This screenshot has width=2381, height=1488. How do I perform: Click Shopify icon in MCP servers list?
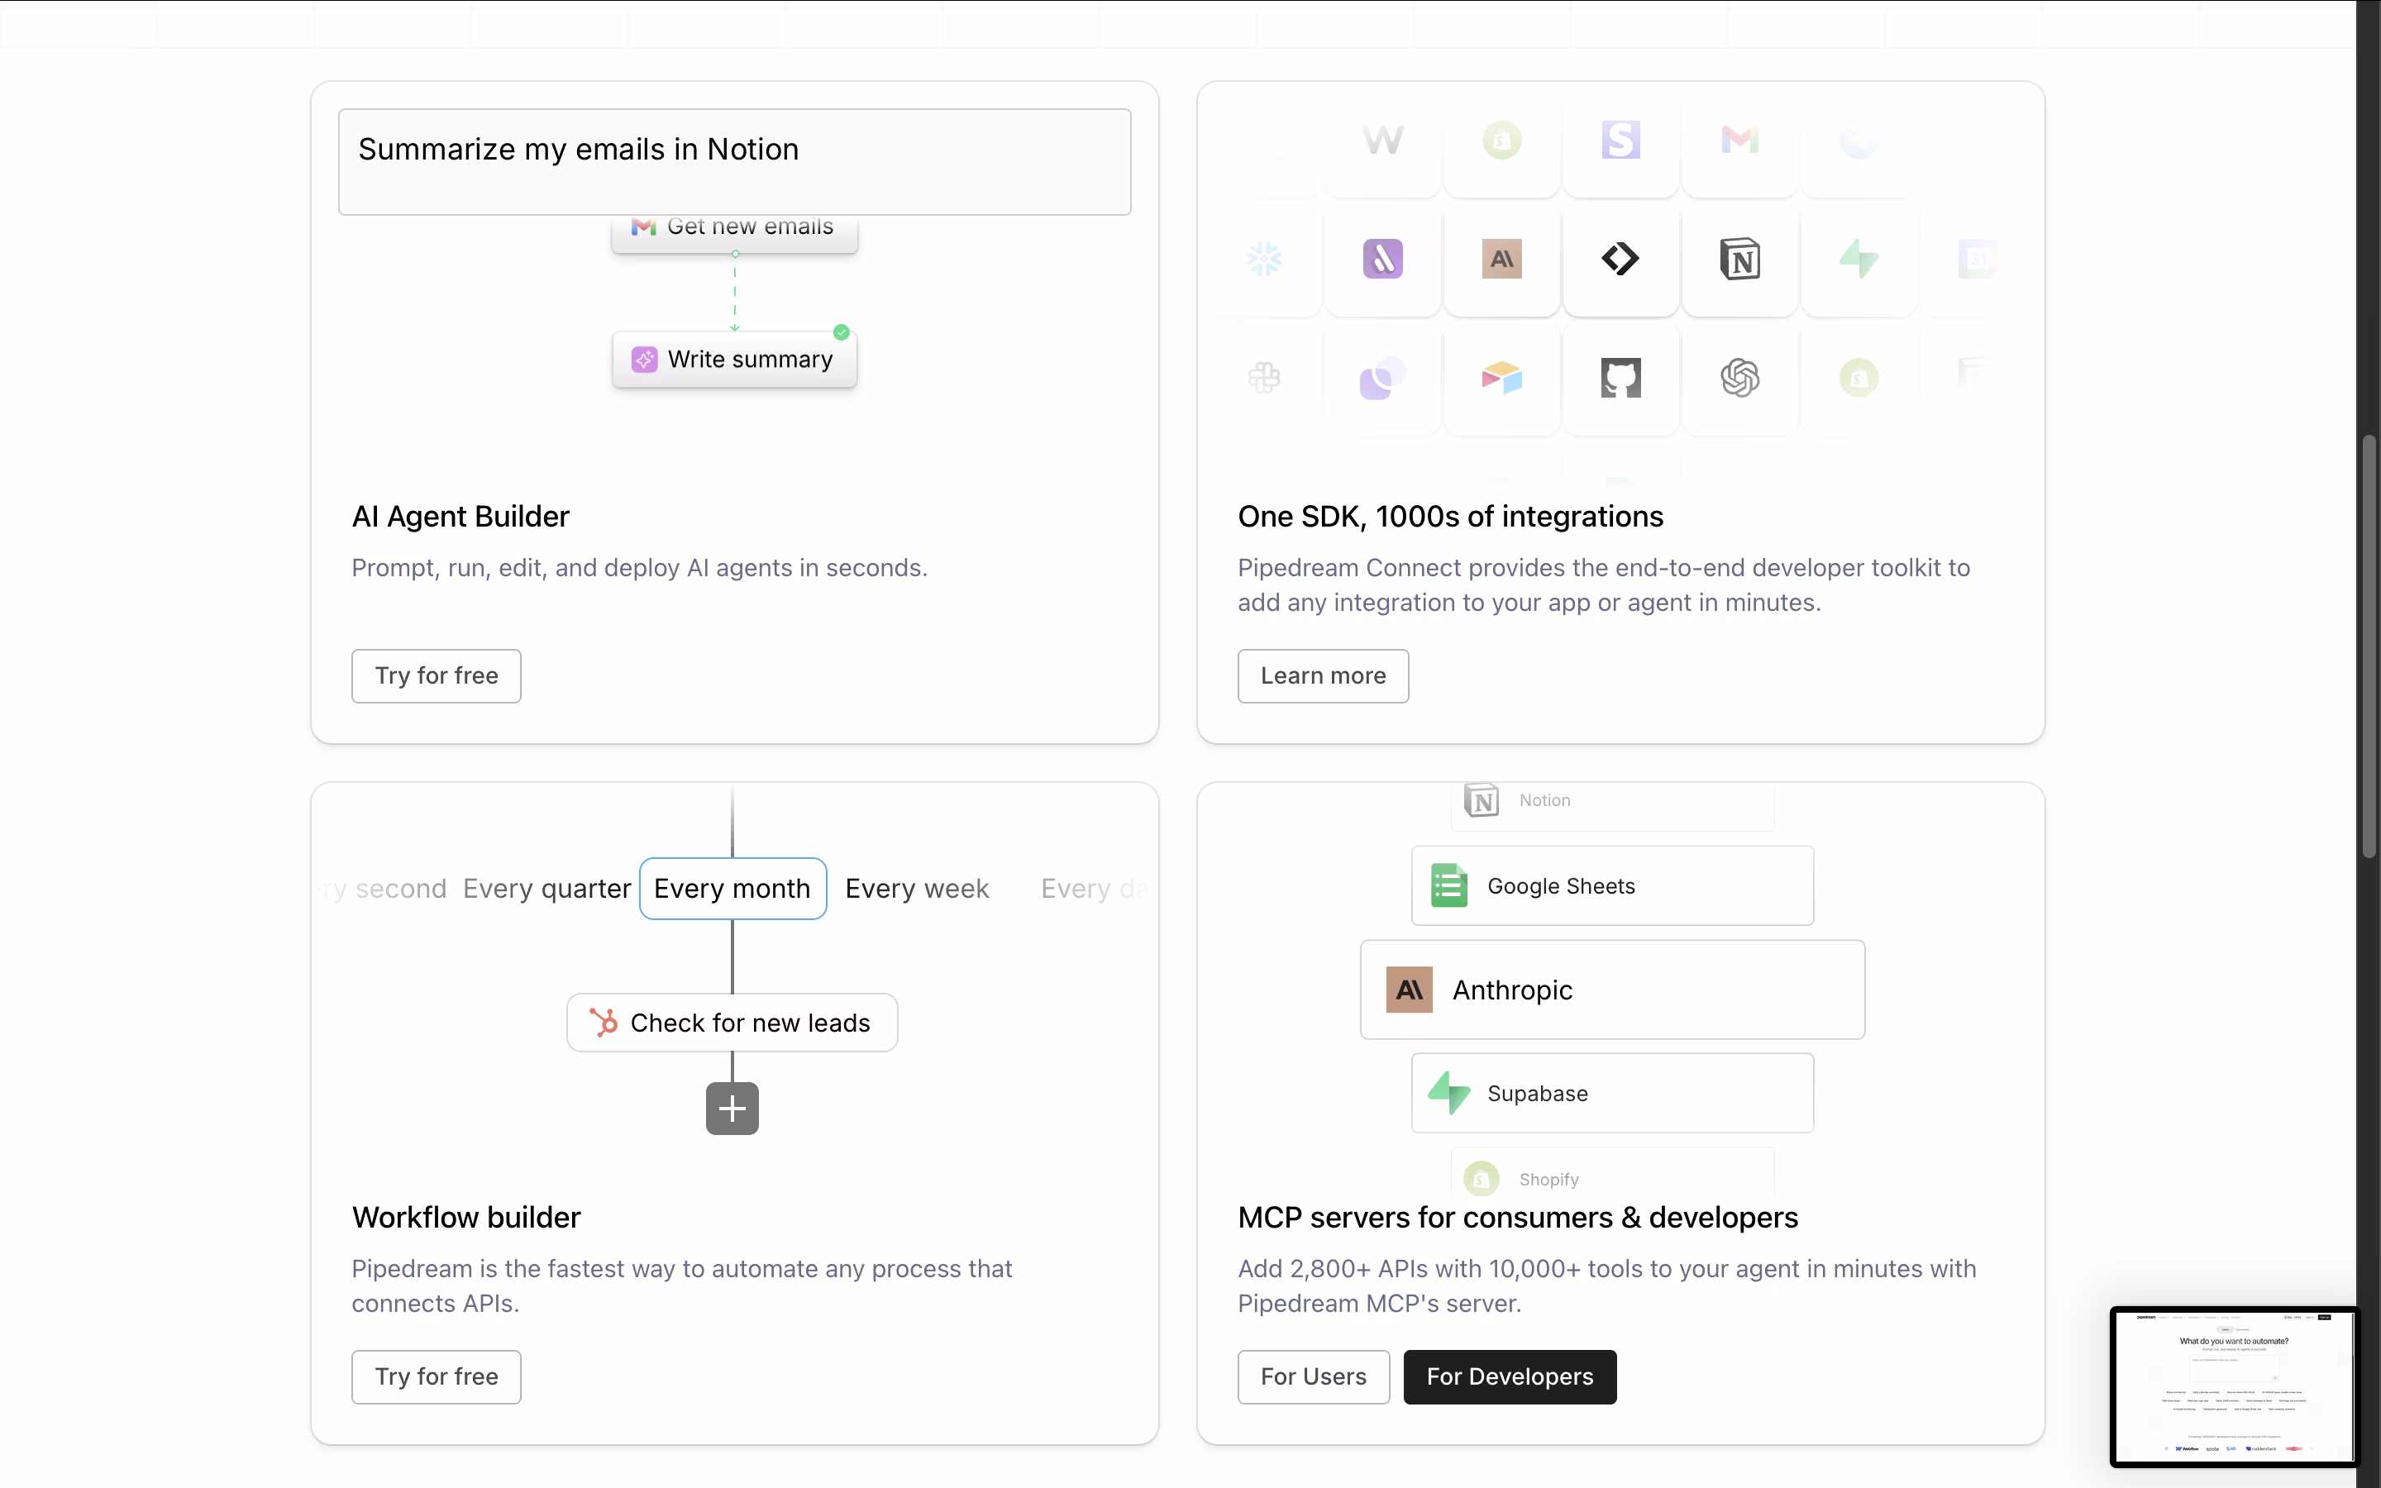(x=1481, y=1178)
